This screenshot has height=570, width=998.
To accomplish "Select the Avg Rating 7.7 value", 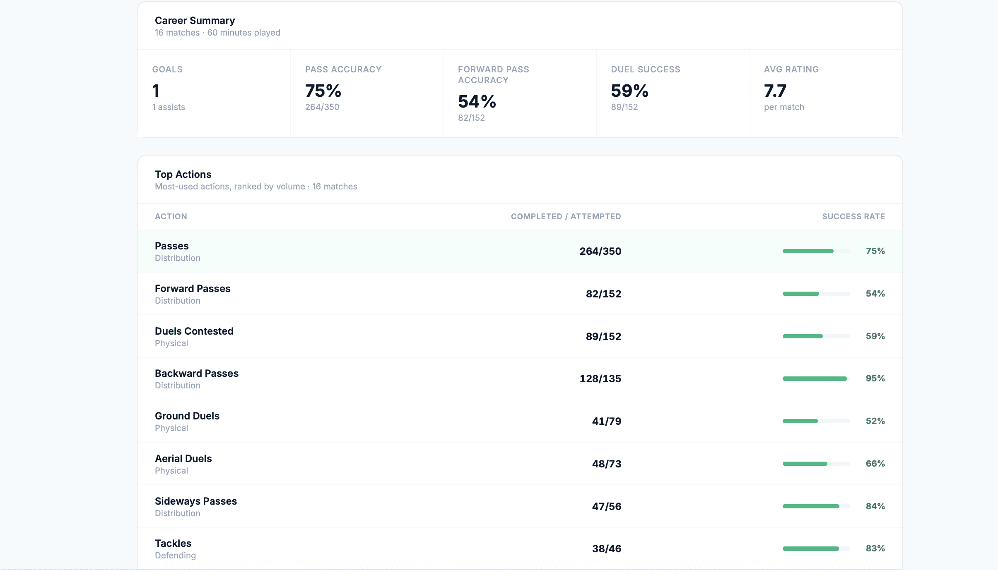I will tap(775, 91).
